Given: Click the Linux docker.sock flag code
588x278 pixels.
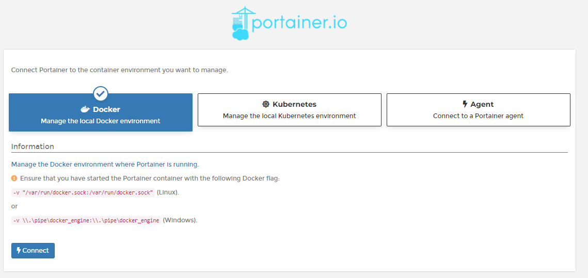Looking at the screenshot, I should pyautogui.click(x=83, y=192).
